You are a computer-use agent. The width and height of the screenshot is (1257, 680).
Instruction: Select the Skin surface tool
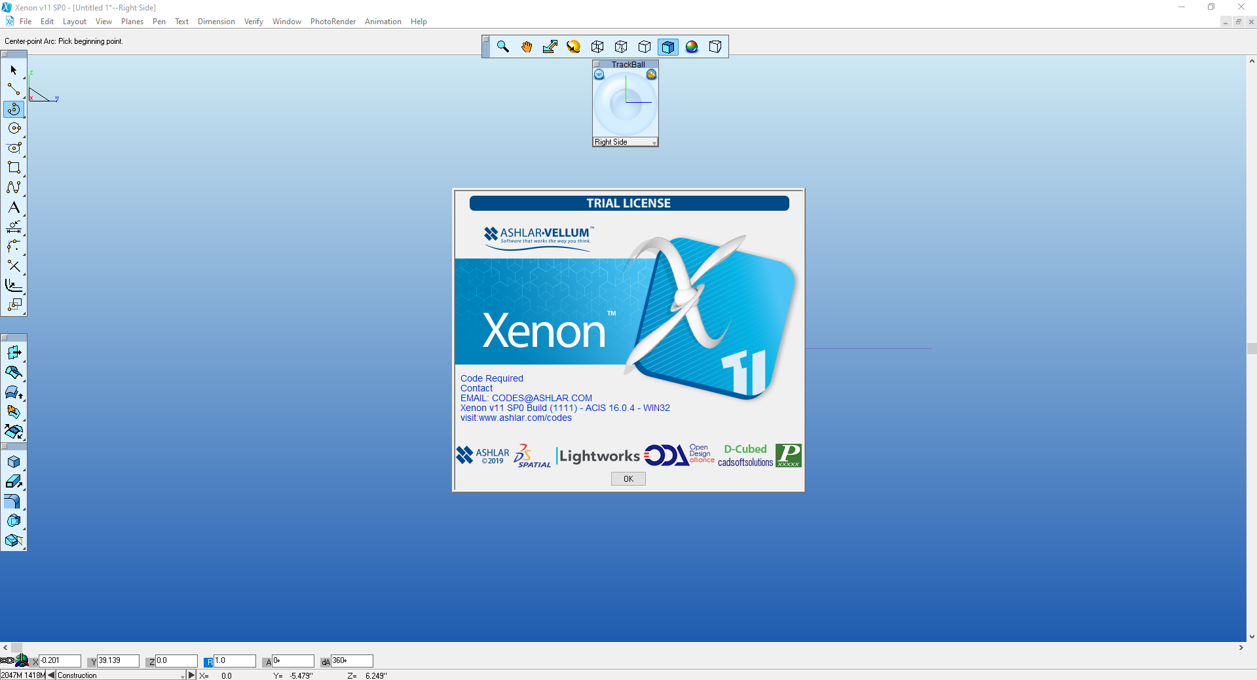(14, 372)
